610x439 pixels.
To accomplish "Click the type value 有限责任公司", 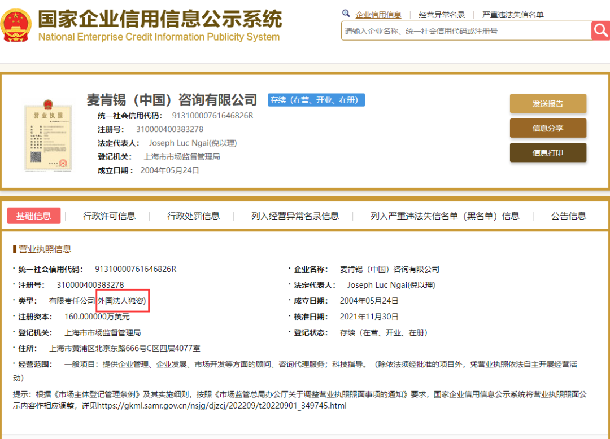I will coord(72,301).
